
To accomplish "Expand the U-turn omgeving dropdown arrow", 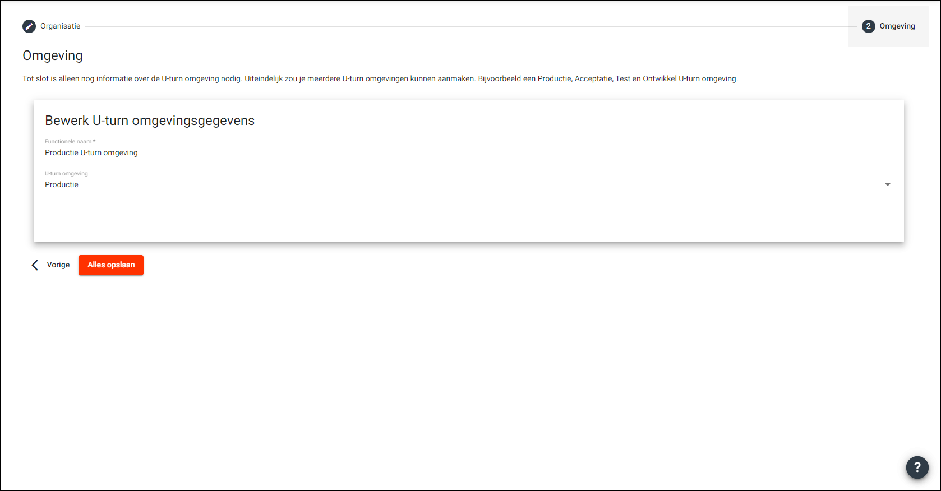I will pyautogui.click(x=887, y=185).
